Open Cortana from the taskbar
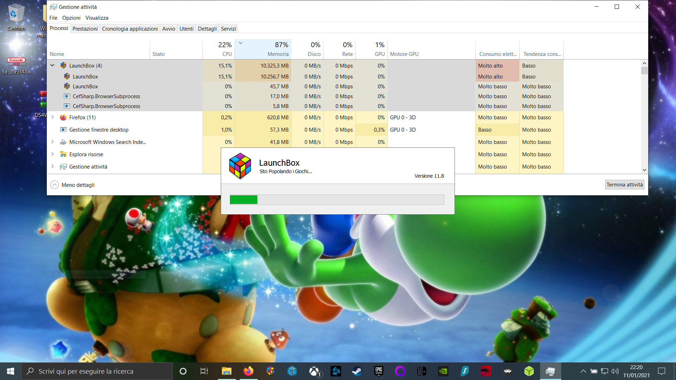This screenshot has height=380, width=676. [x=183, y=371]
